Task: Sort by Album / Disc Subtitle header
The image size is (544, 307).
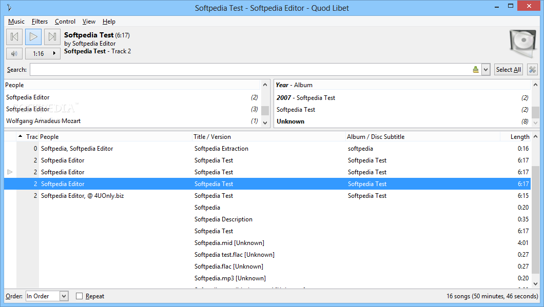Action: tap(423, 137)
